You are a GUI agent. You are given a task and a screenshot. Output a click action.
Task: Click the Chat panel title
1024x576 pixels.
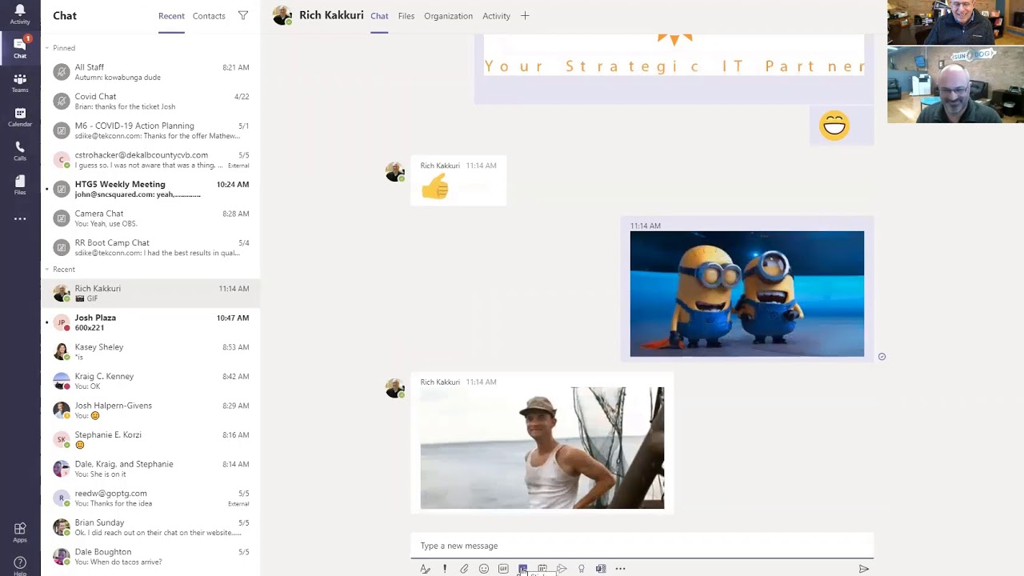pos(65,15)
